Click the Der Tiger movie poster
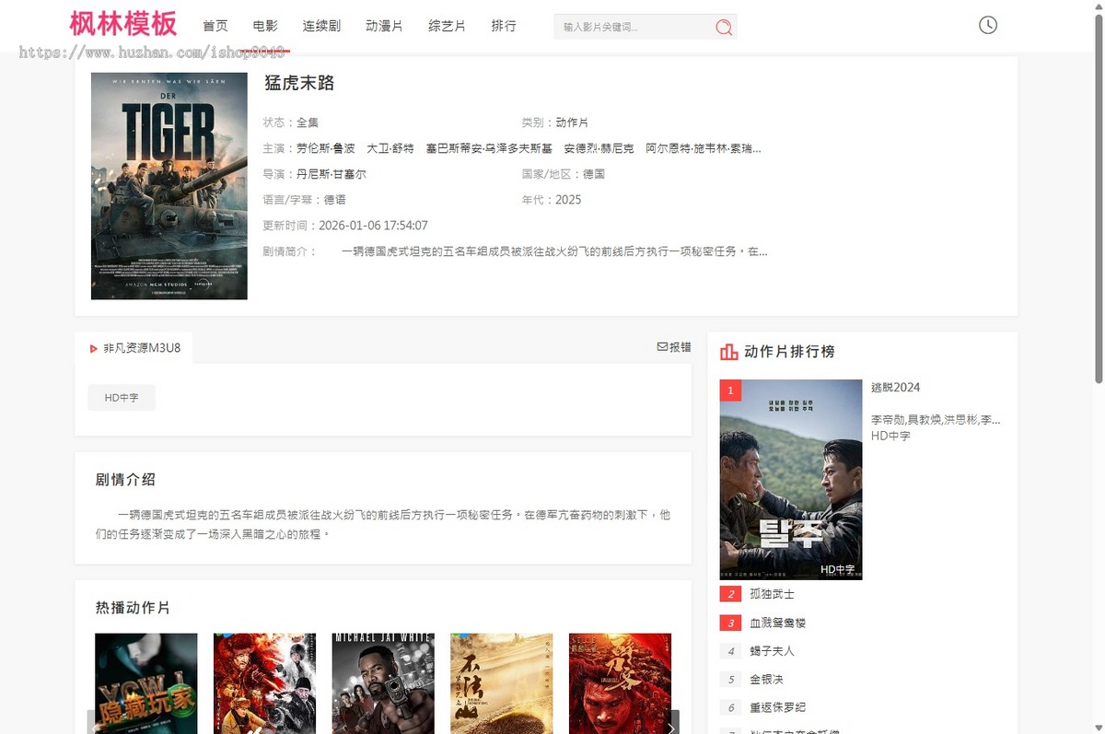The width and height of the screenshot is (1105, 734). coord(169,186)
